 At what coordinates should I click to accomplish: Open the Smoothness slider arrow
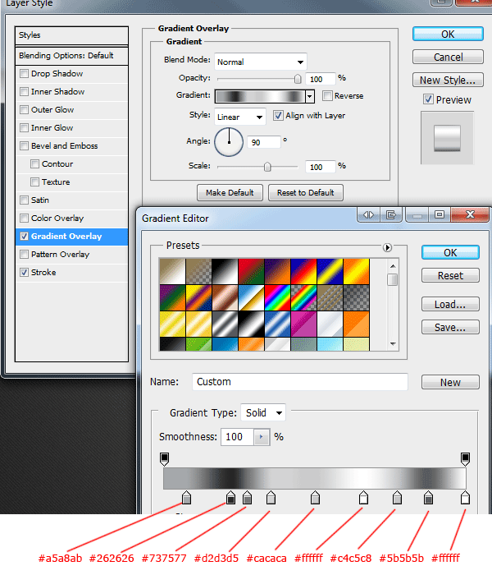pos(262,437)
